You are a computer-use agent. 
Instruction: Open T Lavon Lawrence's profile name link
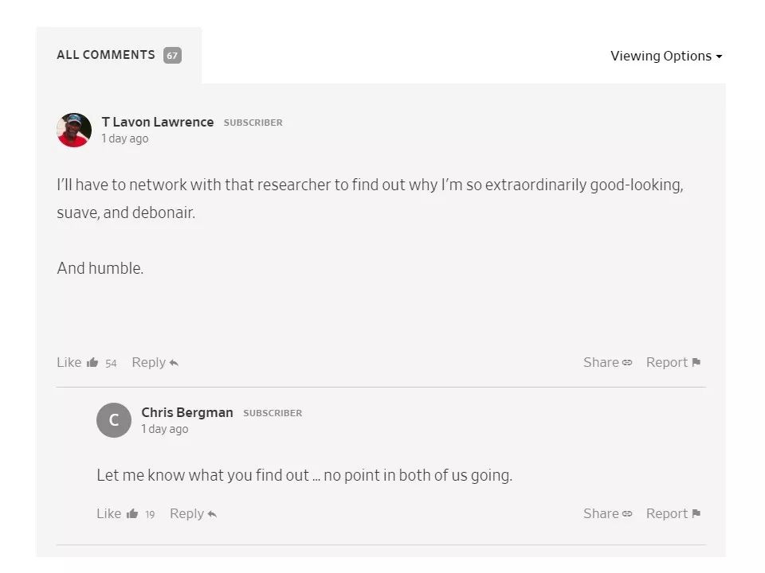(x=158, y=122)
